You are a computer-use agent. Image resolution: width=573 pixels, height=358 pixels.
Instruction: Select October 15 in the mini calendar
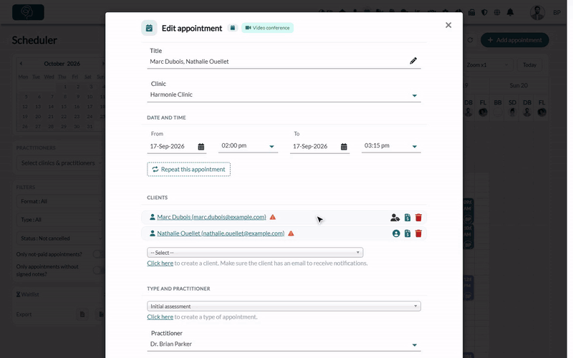click(x=64, y=107)
